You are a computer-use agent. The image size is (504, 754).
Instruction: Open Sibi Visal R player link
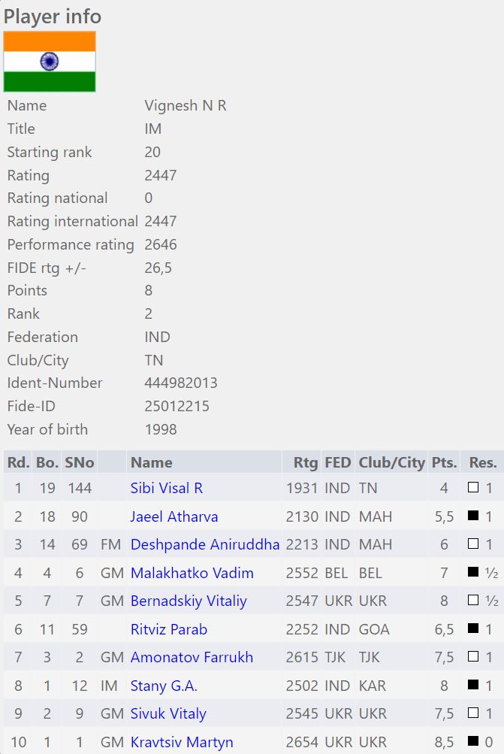(167, 489)
